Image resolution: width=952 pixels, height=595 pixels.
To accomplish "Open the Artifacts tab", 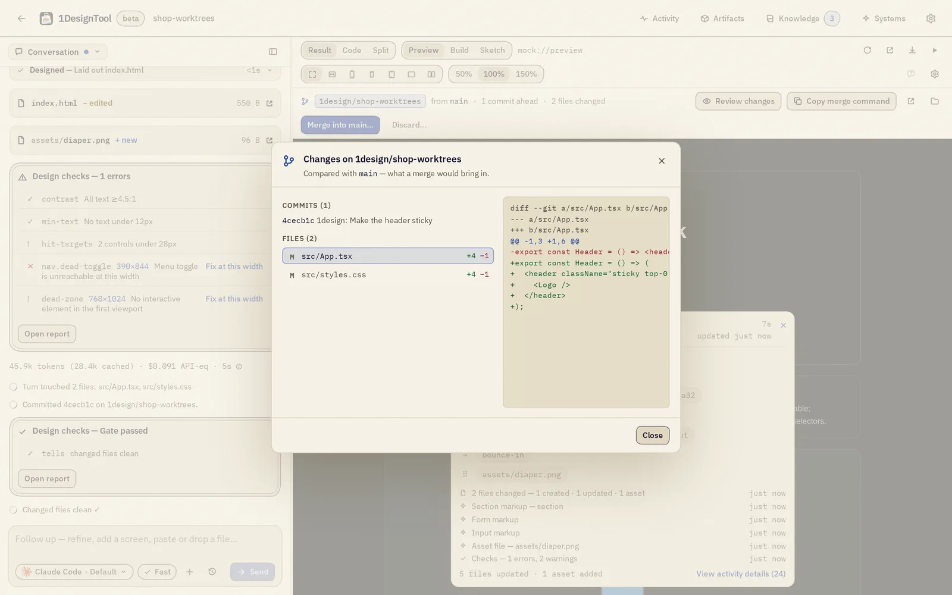I will 722,18.
